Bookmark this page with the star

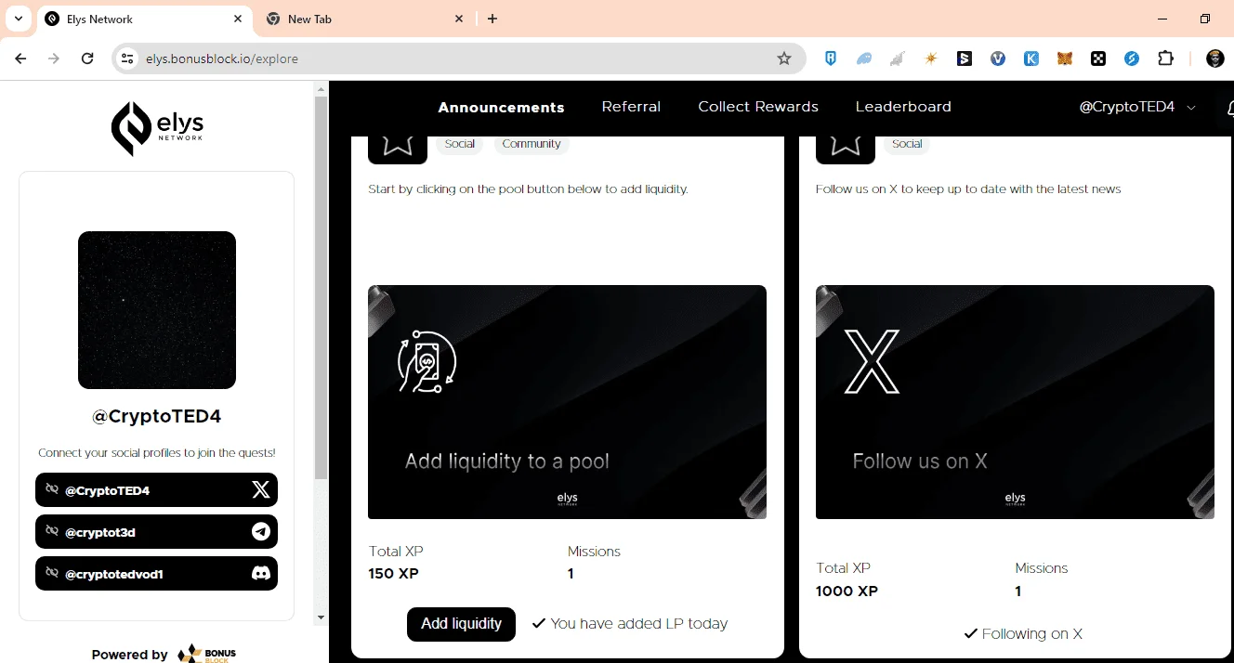[784, 58]
